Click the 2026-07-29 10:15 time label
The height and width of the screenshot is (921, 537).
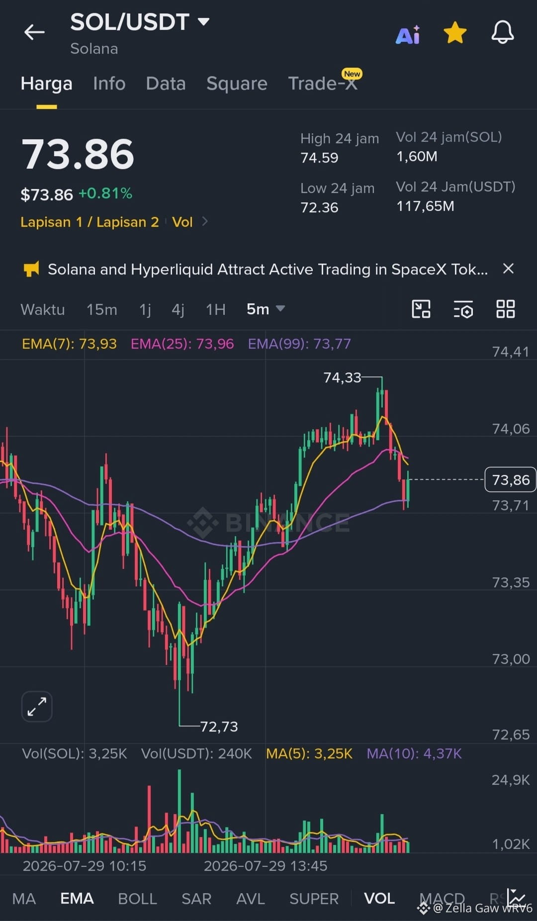(85, 866)
